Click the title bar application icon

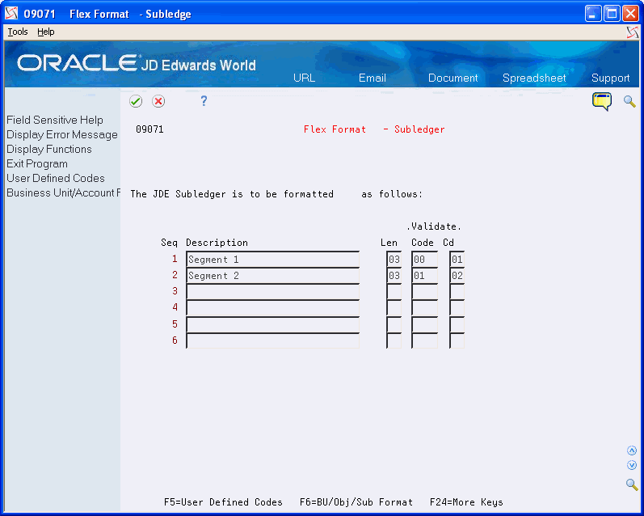point(11,14)
